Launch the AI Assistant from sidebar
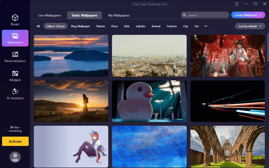The width and height of the screenshot is (269, 168). coord(15,94)
